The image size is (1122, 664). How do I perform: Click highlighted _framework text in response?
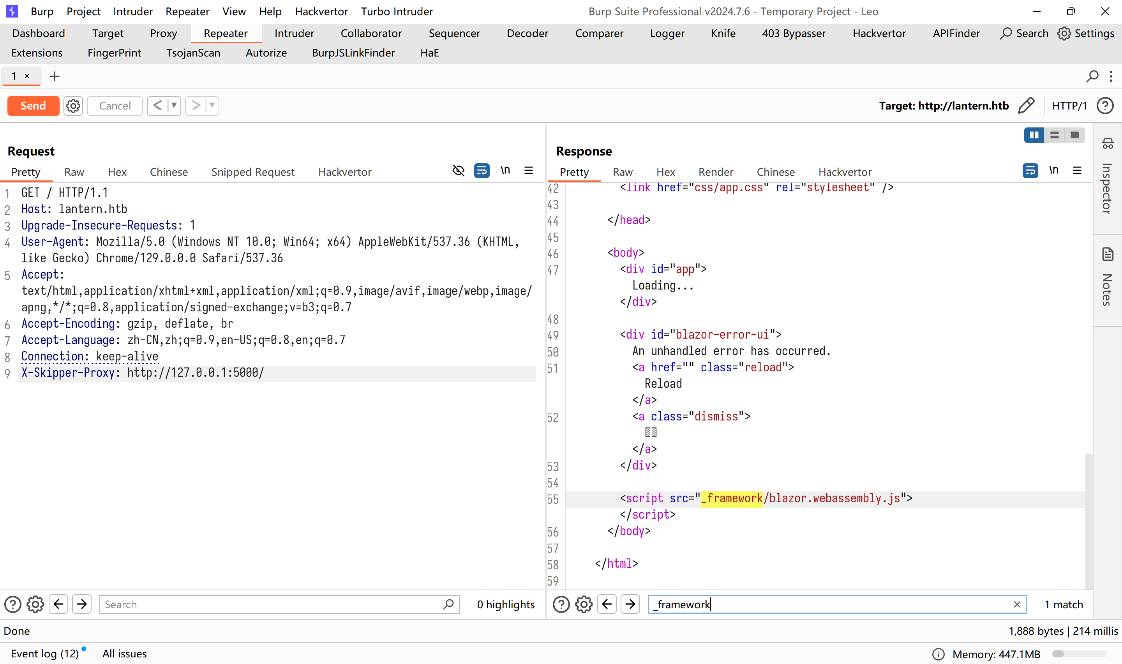point(732,498)
